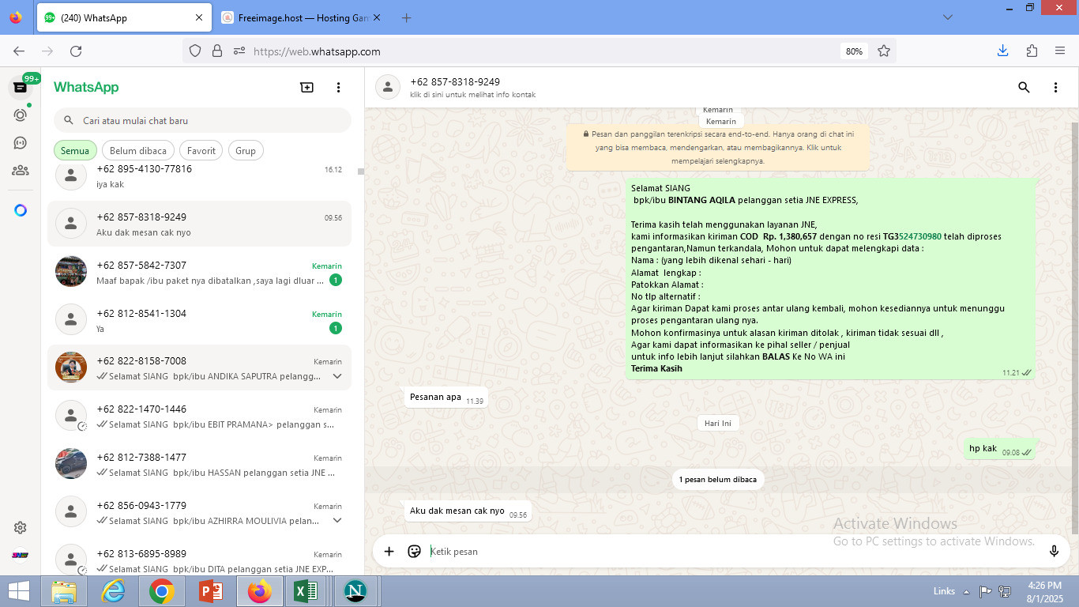Click the tracking protection shield icon

[x=195, y=51]
